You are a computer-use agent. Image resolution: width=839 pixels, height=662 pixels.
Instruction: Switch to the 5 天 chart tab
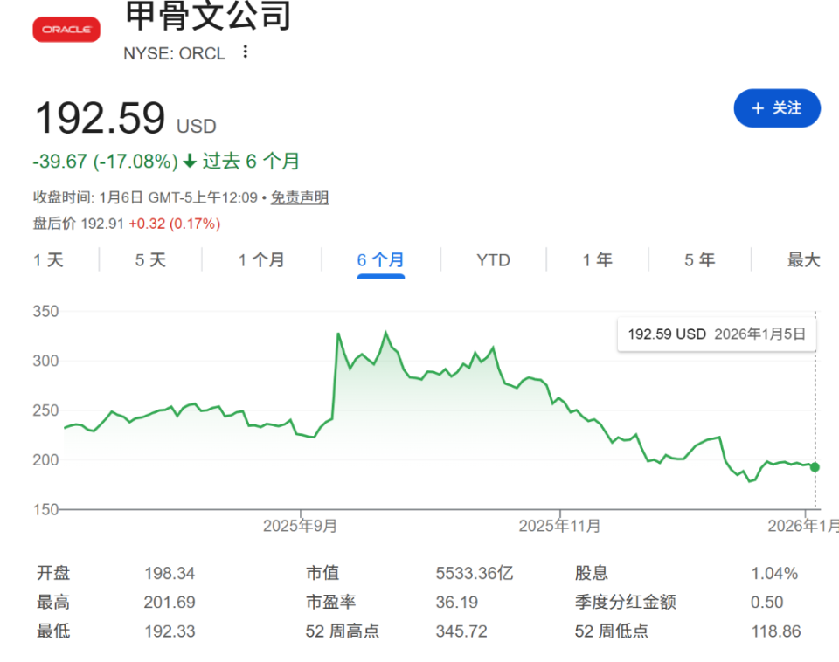pos(149,259)
